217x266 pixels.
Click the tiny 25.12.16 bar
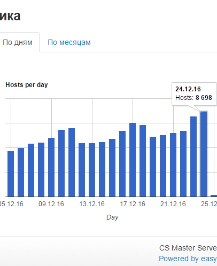tap(214, 195)
